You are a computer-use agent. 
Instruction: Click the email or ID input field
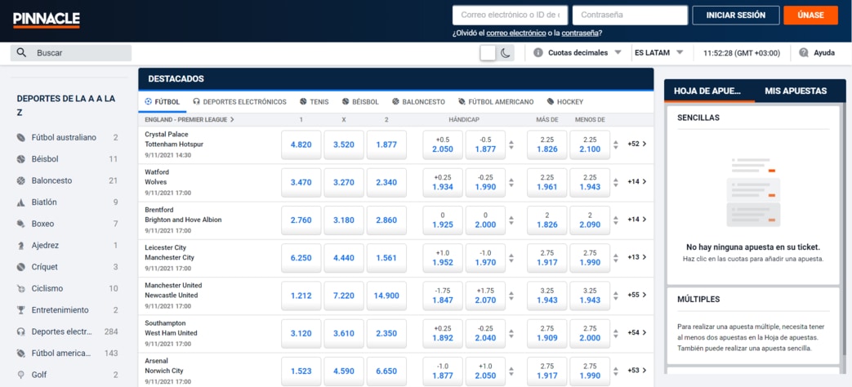[x=511, y=16]
